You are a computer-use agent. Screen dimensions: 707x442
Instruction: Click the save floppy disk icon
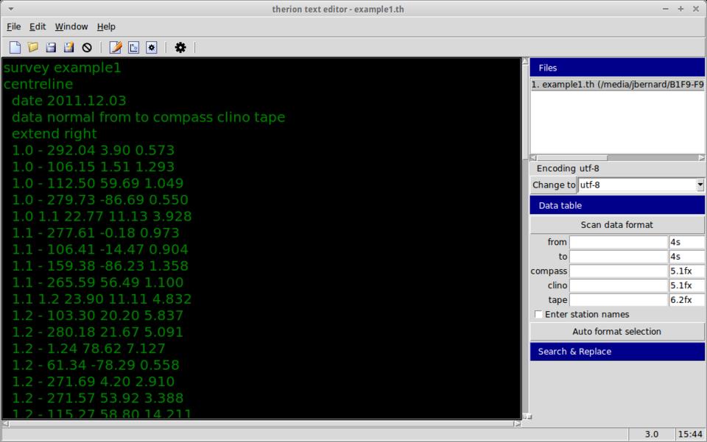point(51,47)
